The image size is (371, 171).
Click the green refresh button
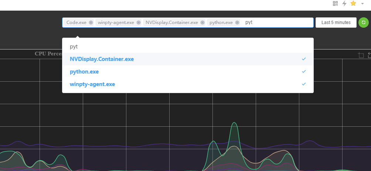363,23
